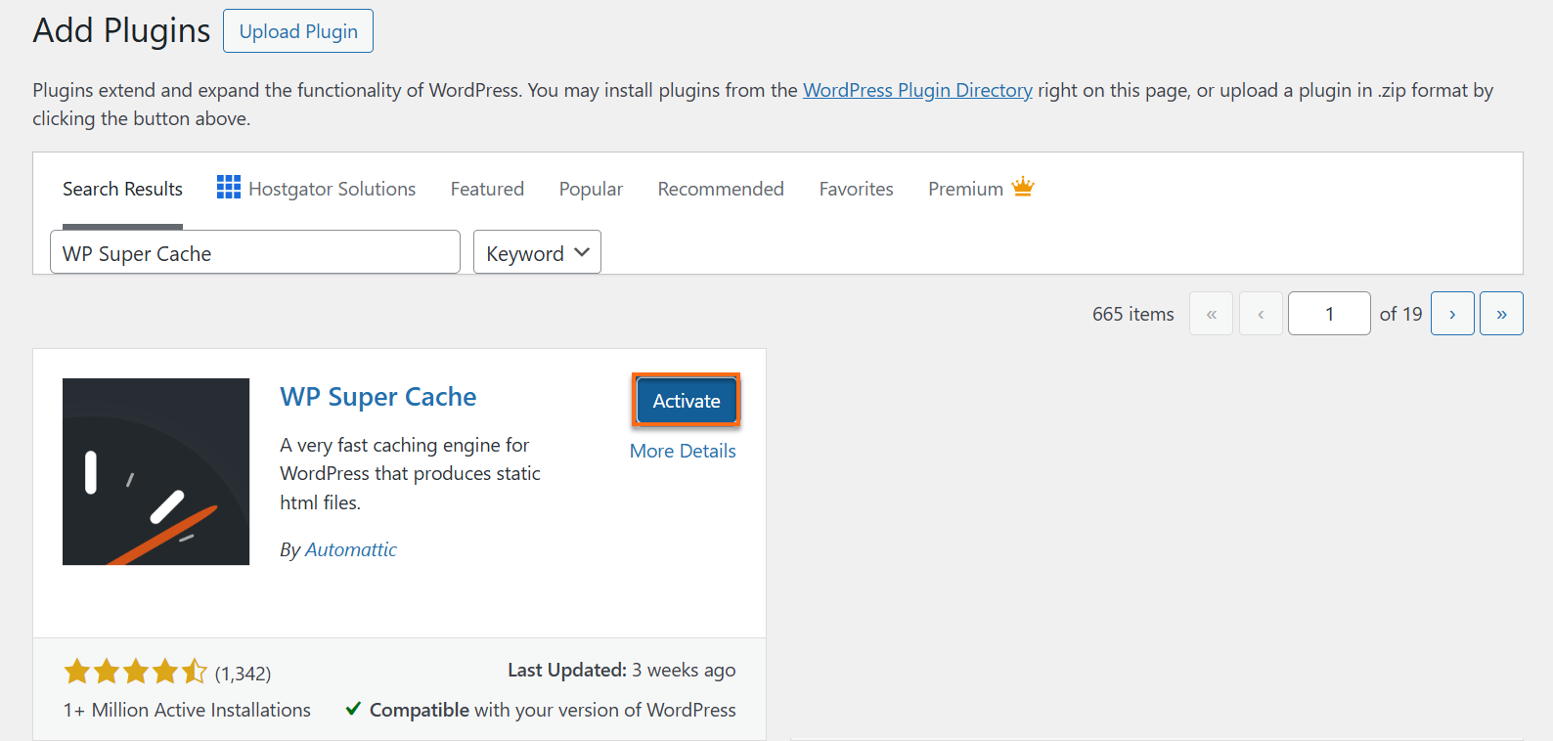Screen dimensions: 1553x741
Task: Open the Keyword search type dropdown
Action: [537, 252]
